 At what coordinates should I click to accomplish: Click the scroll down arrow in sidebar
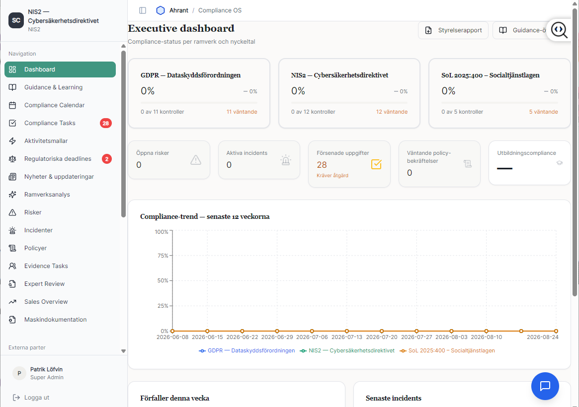tap(123, 351)
